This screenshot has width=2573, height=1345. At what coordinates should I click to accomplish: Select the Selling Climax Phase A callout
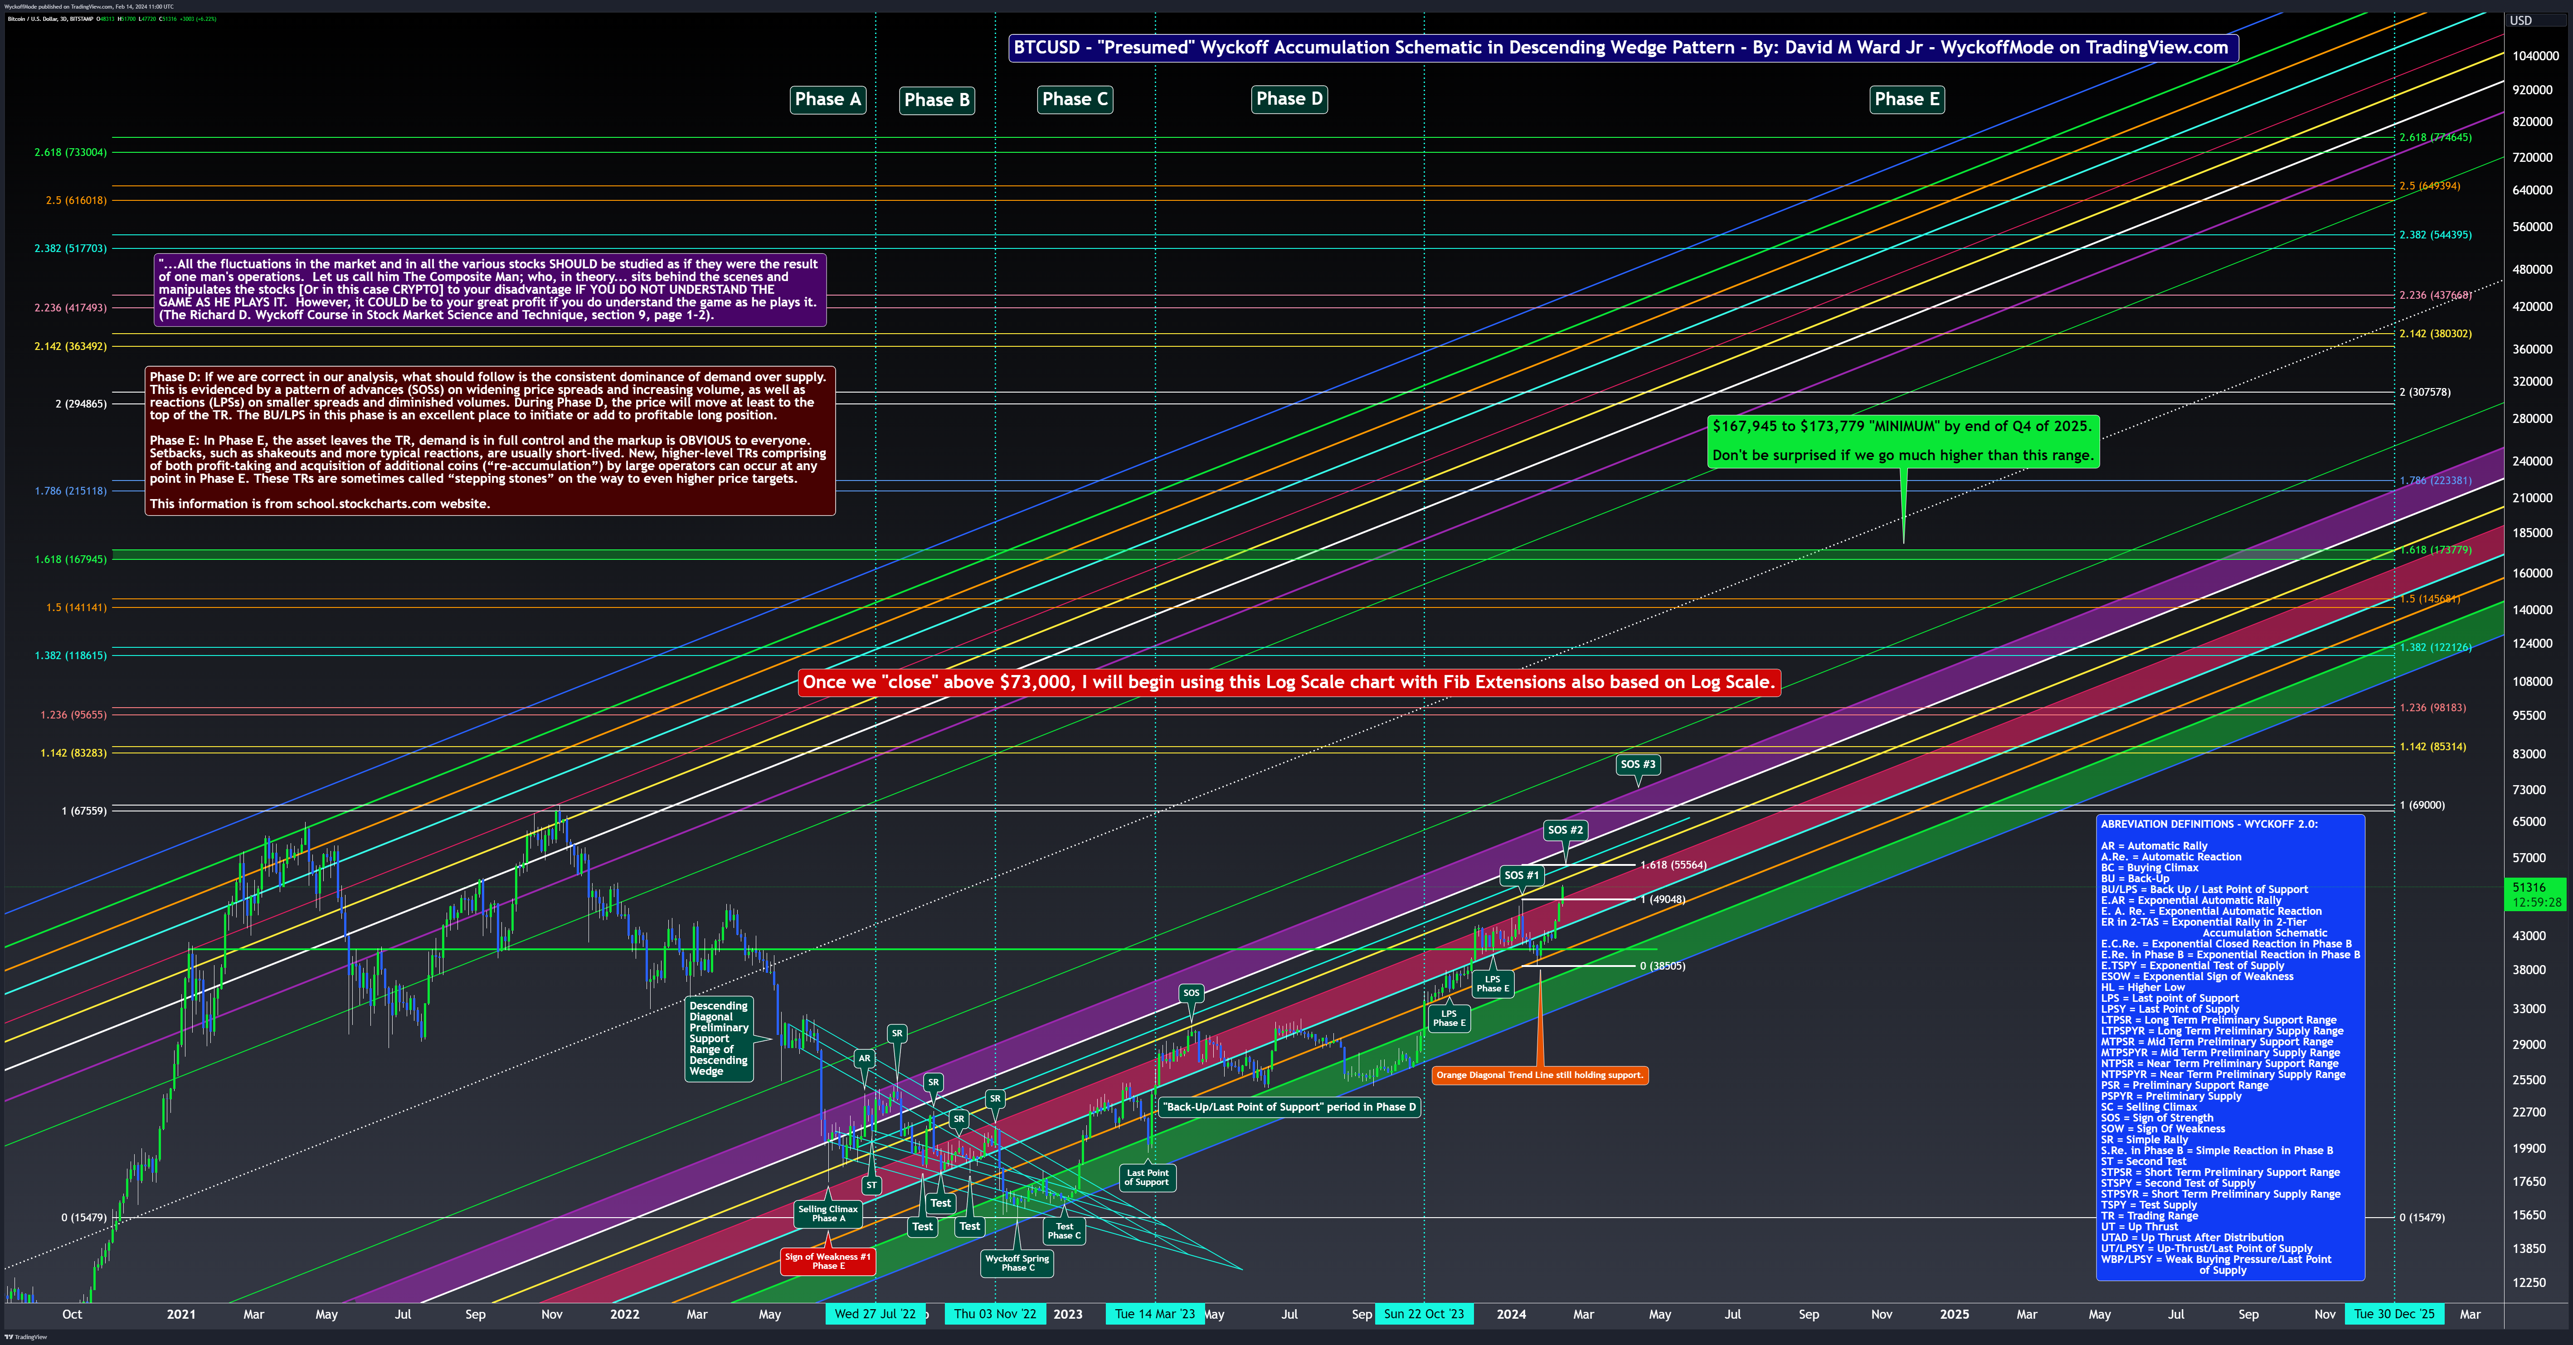click(x=828, y=1213)
